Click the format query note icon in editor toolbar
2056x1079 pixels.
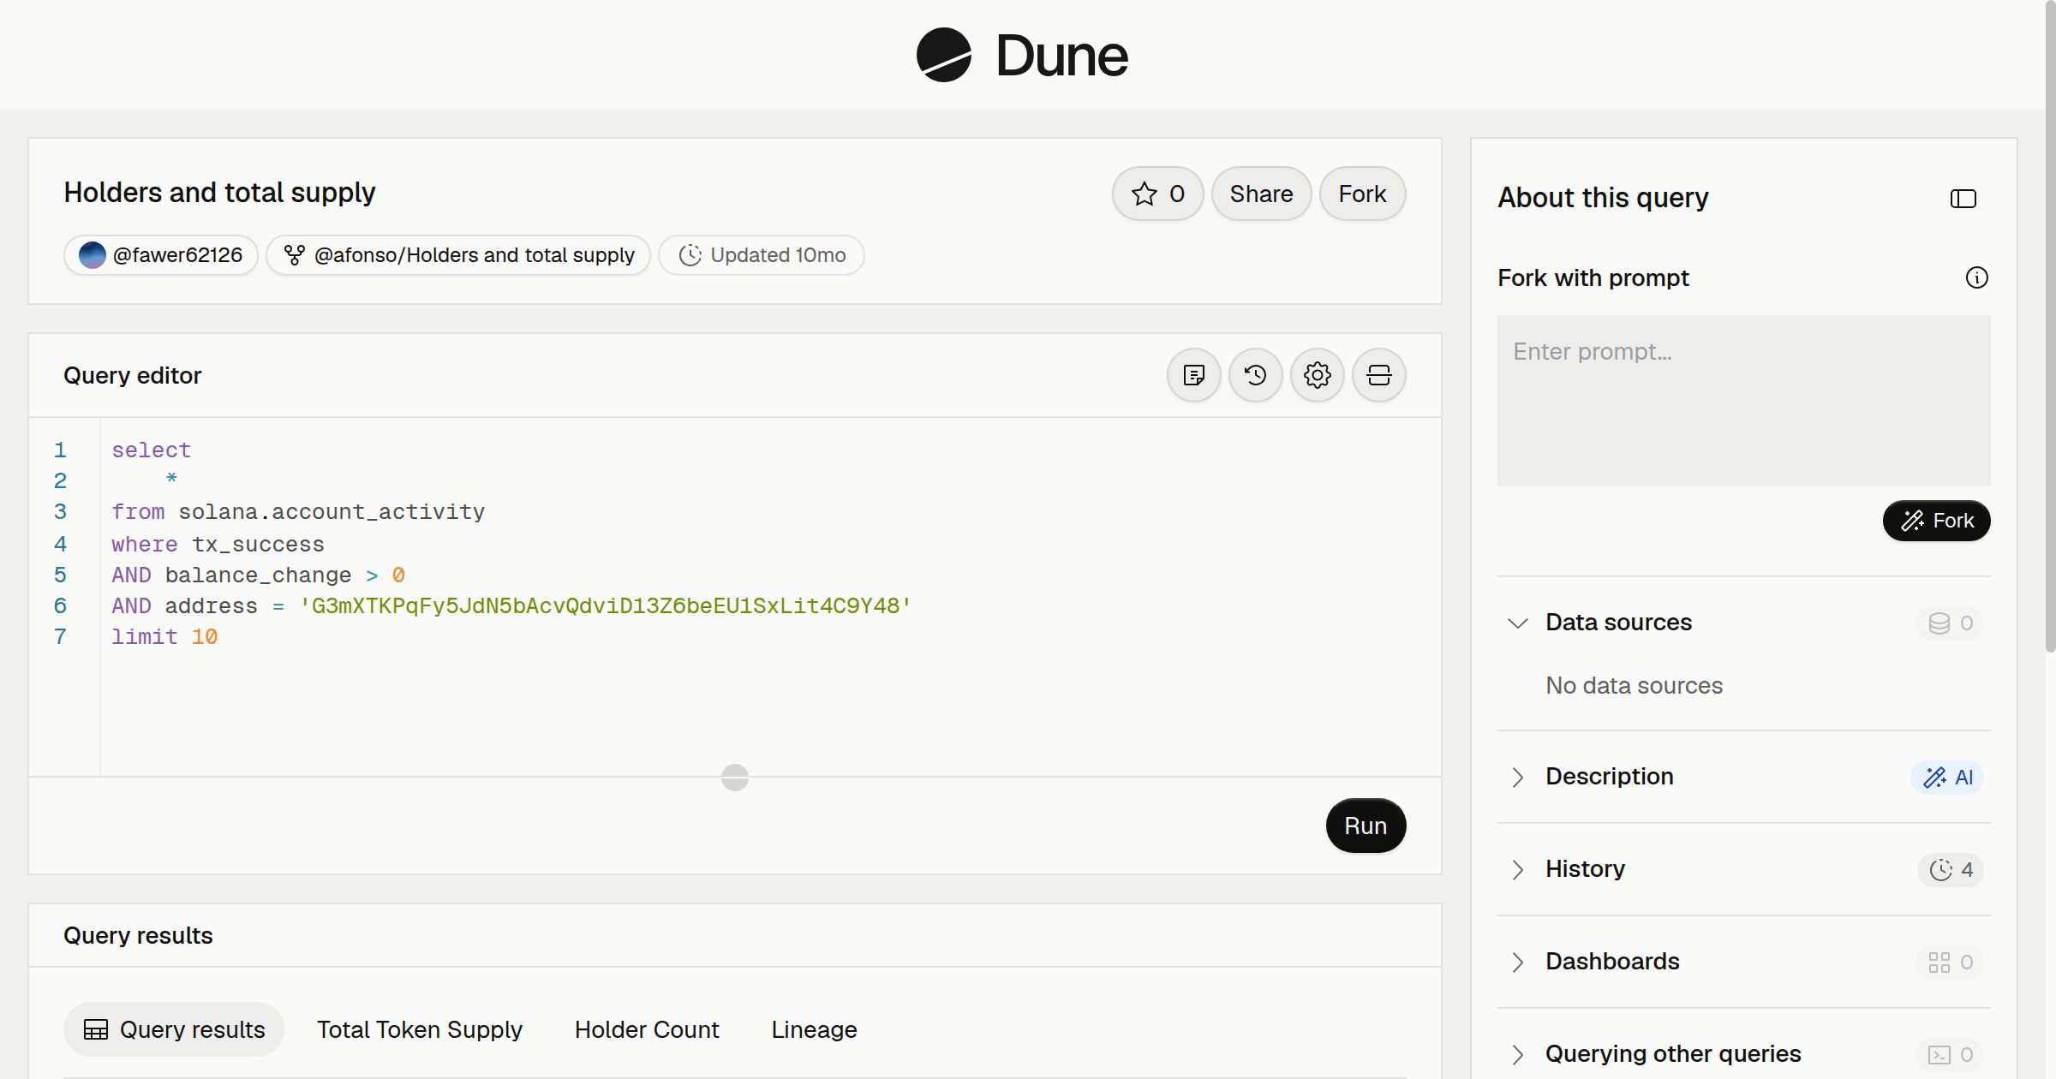click(1194, 375)
